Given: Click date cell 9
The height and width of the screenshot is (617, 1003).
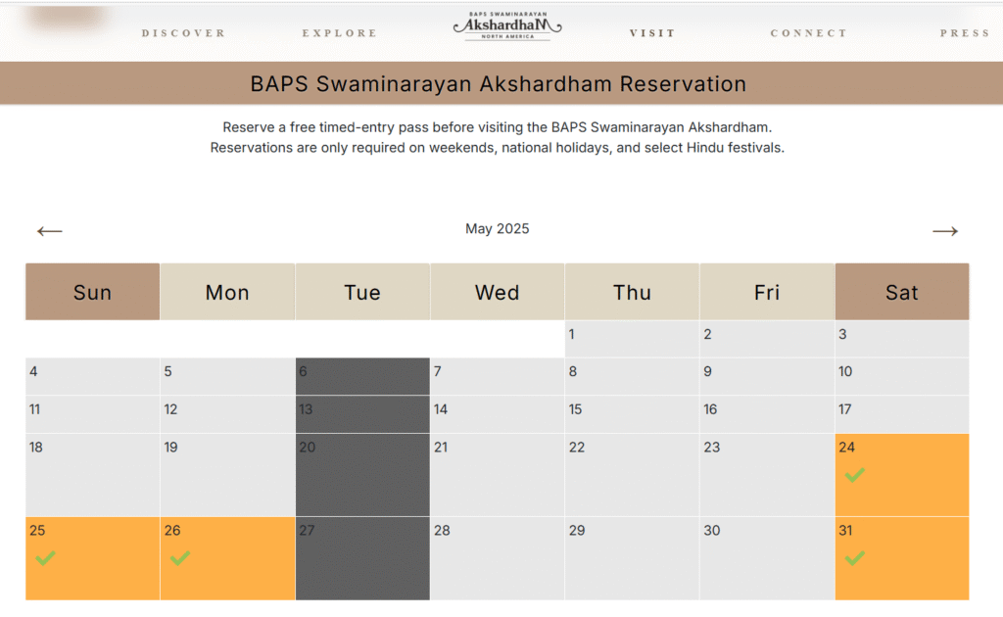Looking at the screenshot, I should click(768, 376).
